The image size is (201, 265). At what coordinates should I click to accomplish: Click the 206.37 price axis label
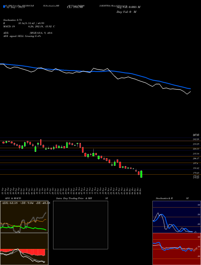[x=196, y=159]
